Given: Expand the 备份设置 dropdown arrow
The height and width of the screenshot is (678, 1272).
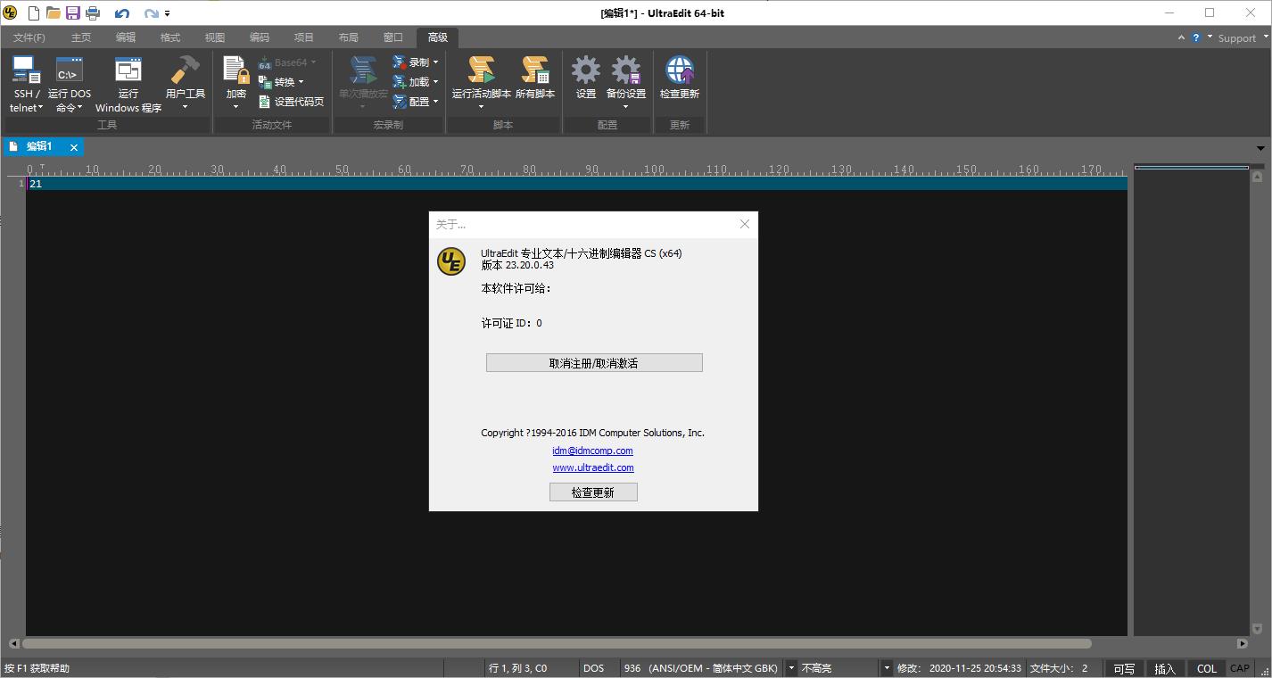Looking at the screenshot, I should coord(626,108).
